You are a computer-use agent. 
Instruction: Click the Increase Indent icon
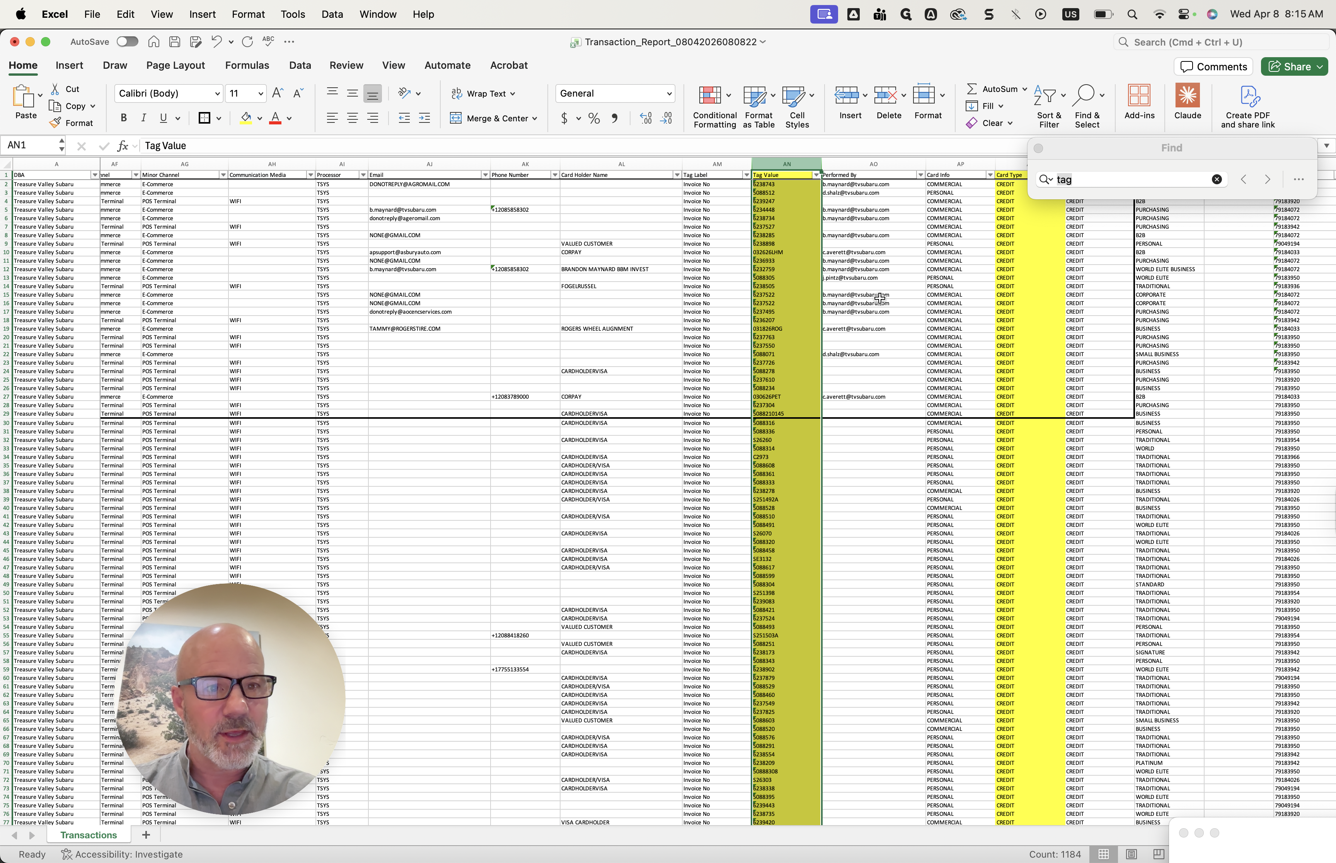(x=424, y=118)
